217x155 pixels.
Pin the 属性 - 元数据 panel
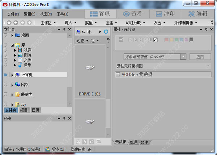[206, 29]
